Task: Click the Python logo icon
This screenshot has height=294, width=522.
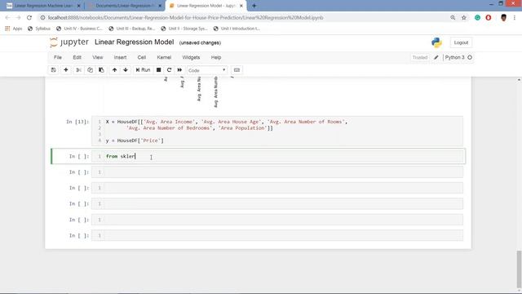Action: click(x=436, y=42)
